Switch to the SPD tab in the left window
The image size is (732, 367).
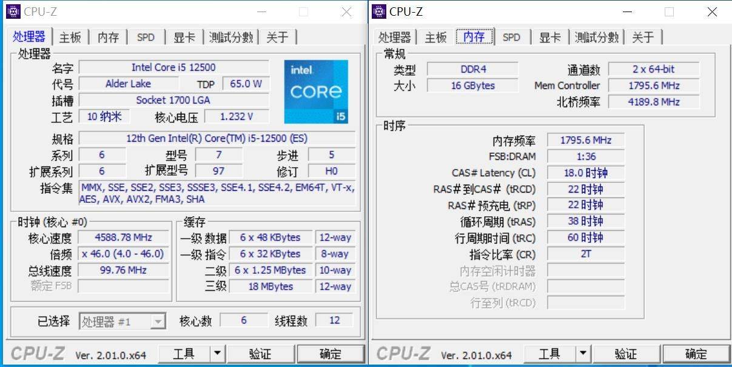[146, 37]
